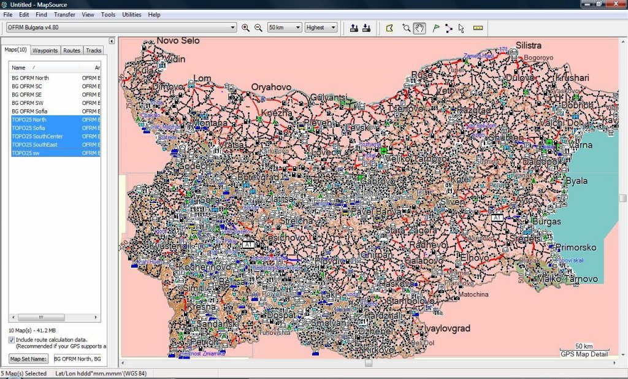The image size is (628, 379).
Task: Select the Route tool icon
Action: coord(449,28)
